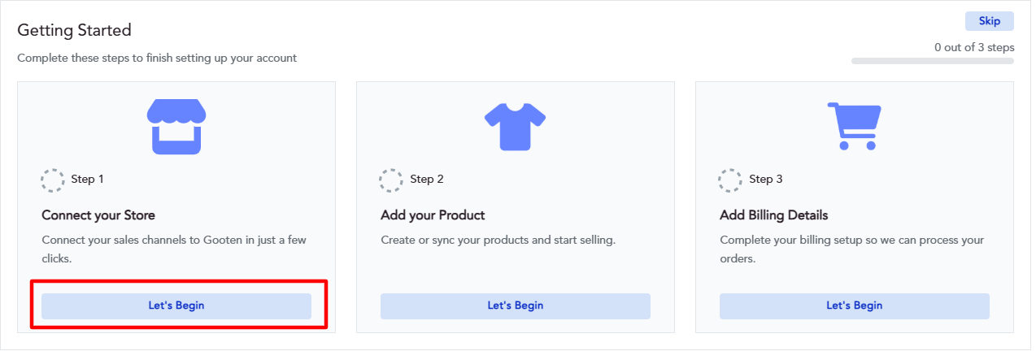Viewport: 1036px width, 351px height.
Task: Select the Add Billing Details heading
Action: pyautogui.click(x=774, y=215)
